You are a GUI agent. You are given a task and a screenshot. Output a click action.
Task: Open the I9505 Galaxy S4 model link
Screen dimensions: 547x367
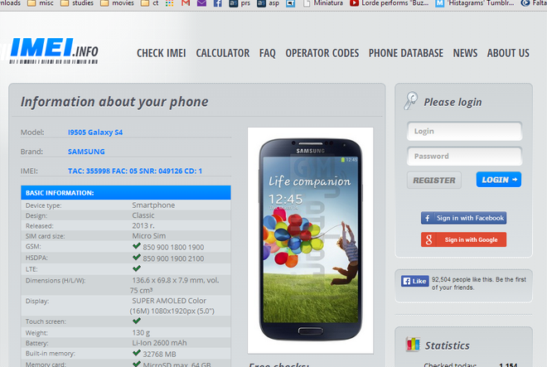[95, 133]
